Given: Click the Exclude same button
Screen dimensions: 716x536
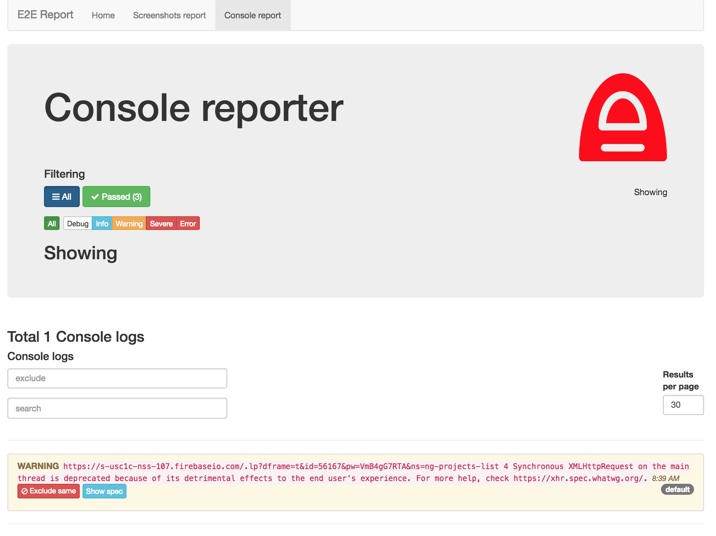Looking at the screenshot, I should click(48, 491).
